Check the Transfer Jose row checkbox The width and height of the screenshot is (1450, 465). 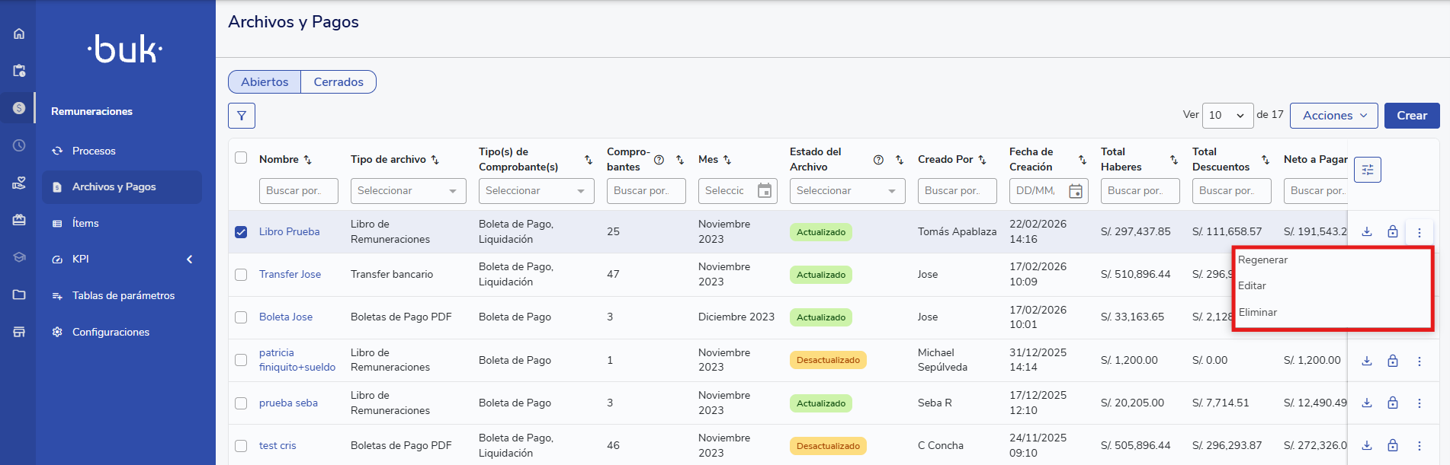tap(241, 275)
